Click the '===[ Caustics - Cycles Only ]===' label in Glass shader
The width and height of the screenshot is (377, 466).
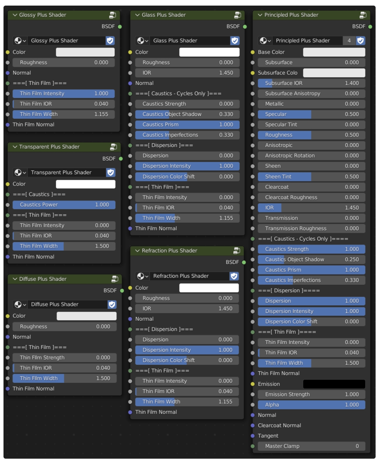point(178,94)
